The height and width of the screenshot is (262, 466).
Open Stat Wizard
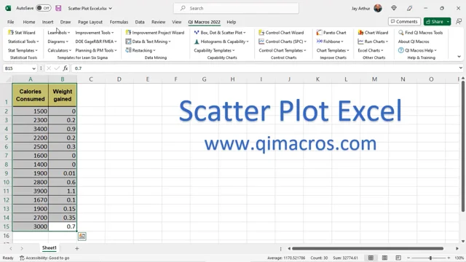pos(22,32)
